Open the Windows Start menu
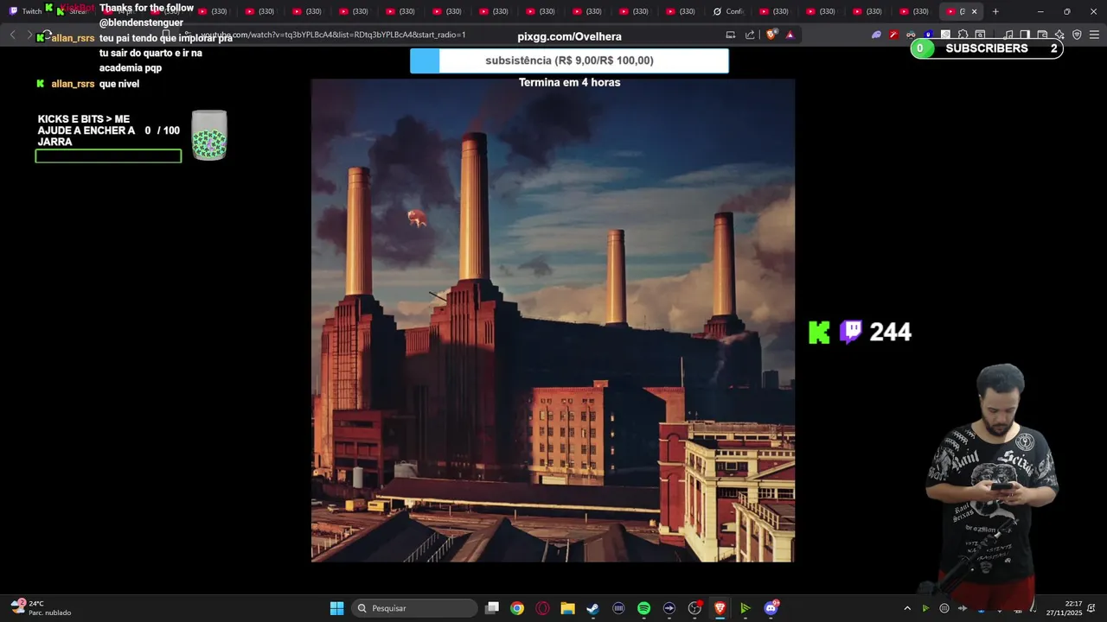This screenshot has height=622, width=1107. 336,608
